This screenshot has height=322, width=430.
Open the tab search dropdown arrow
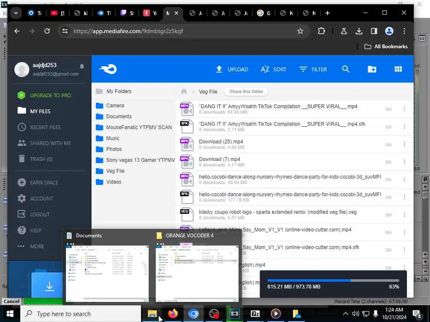pyautogui.click(x=16, y=13)
